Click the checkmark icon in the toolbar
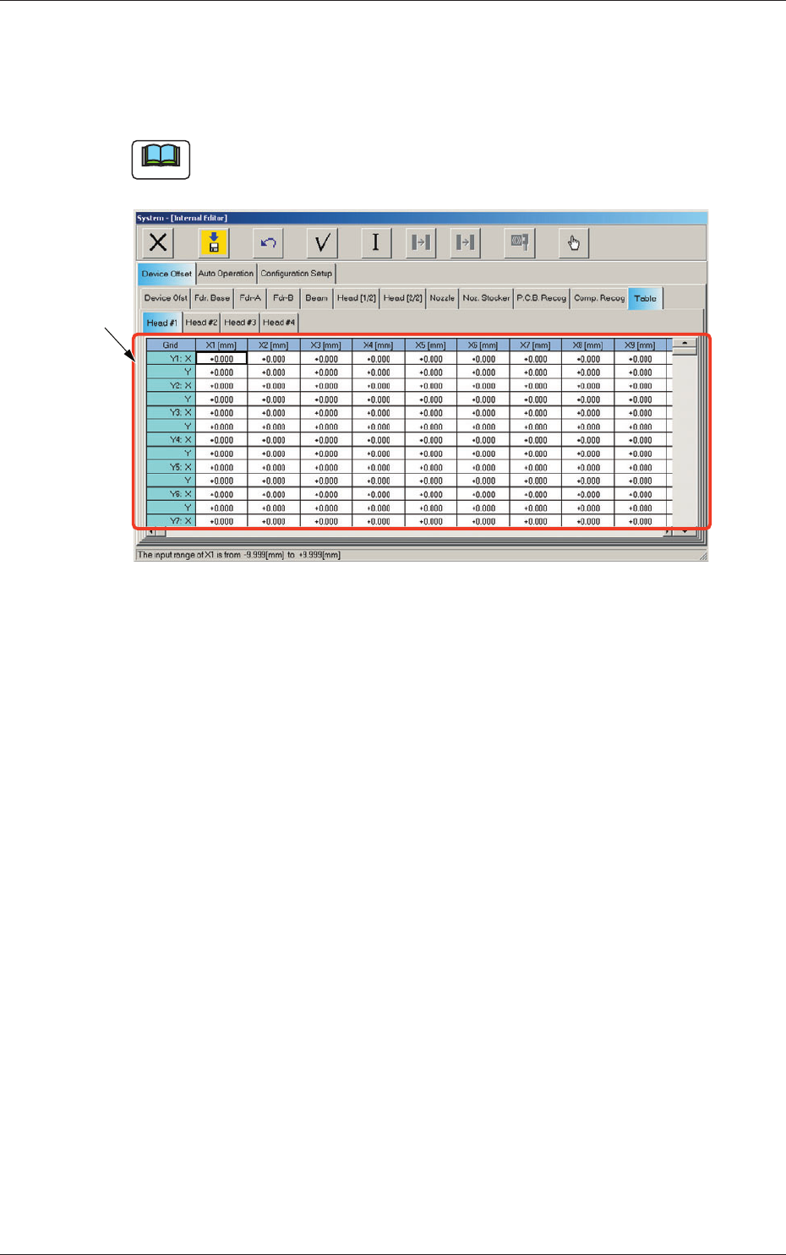 pyautogui.click(x=322, y=243)
